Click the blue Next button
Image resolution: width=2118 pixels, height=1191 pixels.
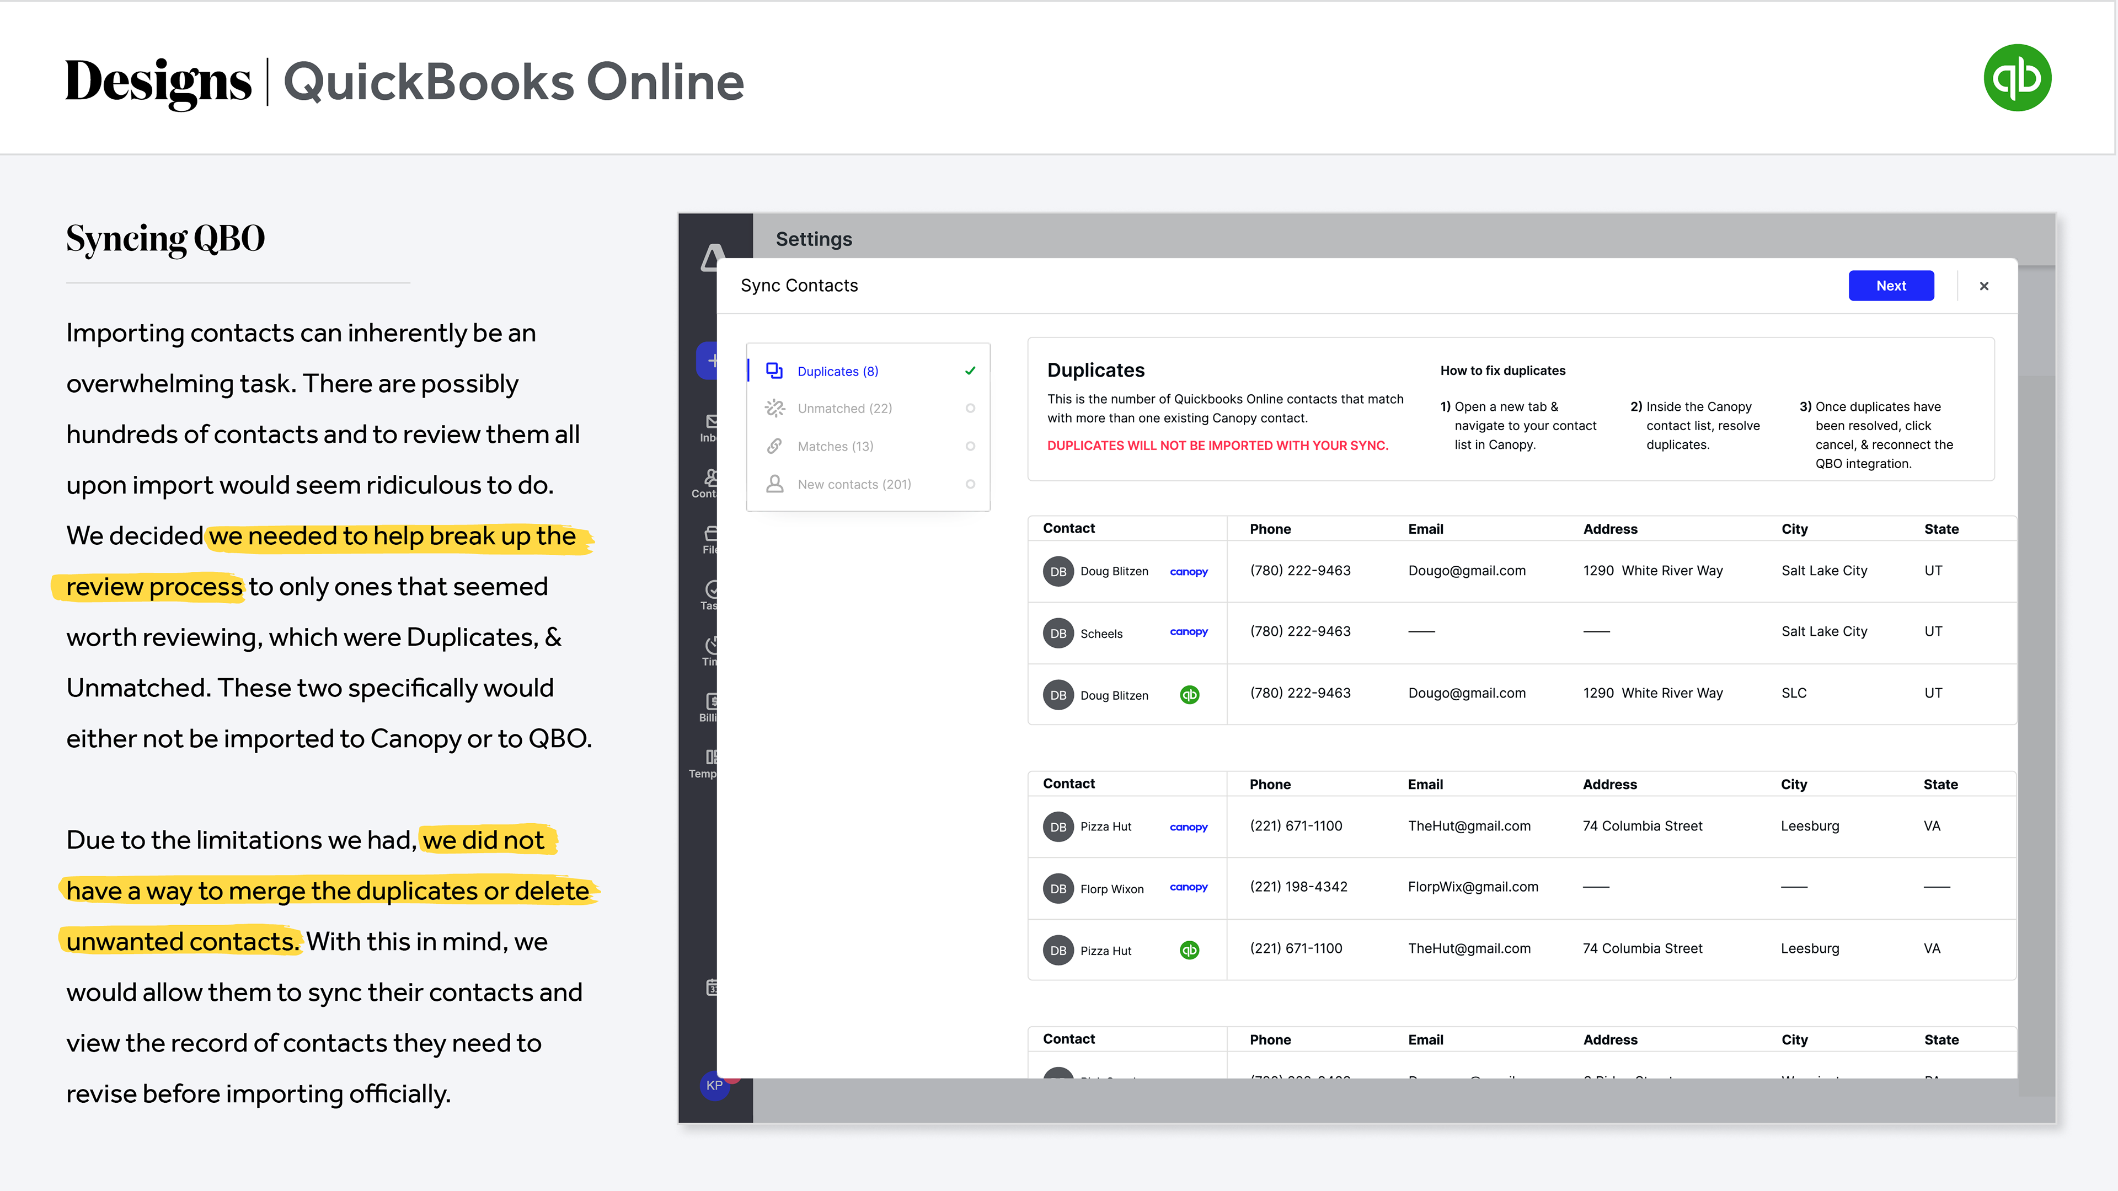1891,285
